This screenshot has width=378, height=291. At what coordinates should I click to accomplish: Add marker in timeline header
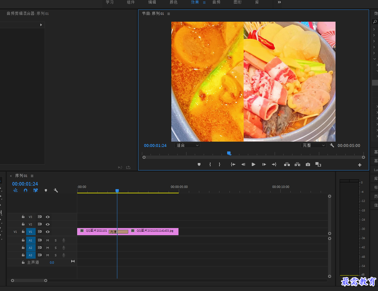tap(46, 190)
